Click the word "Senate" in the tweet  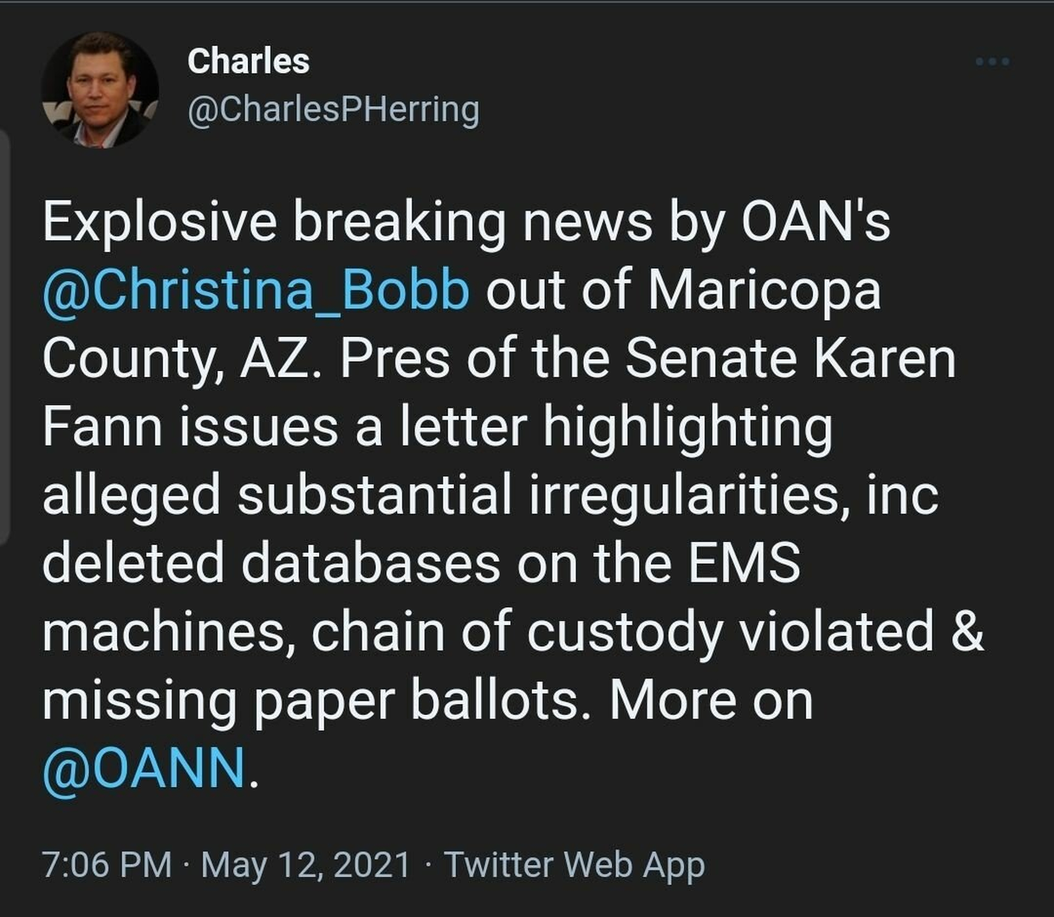coord(710,358)
